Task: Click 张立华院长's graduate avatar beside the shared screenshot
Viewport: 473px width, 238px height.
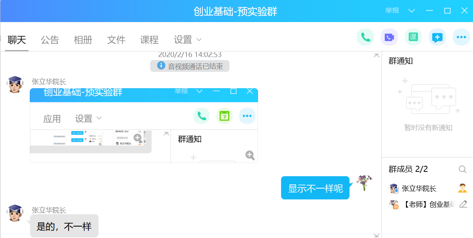Action: coord(15,84)
